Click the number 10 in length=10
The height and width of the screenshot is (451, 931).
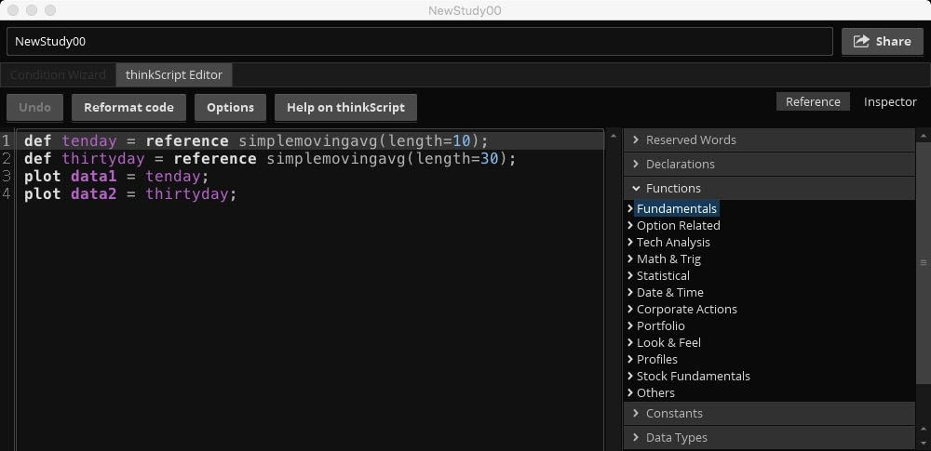(x=462, y=140)
